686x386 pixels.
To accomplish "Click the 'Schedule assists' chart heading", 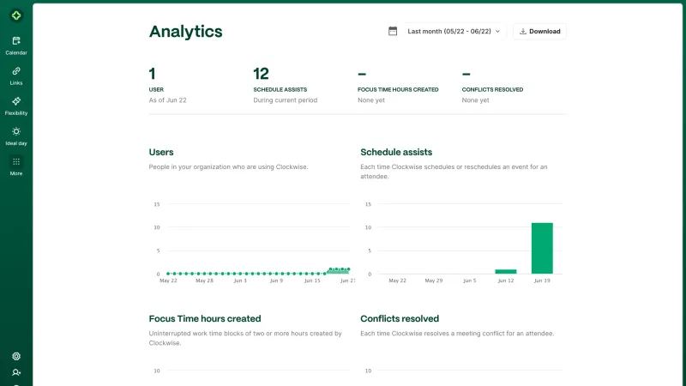I will point(396,153).
